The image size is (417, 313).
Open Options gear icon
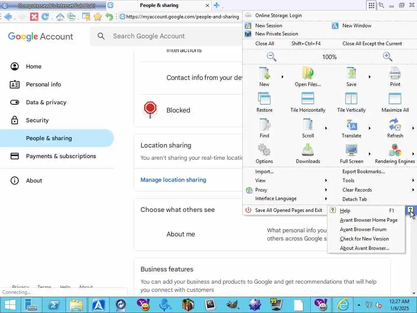pos(264,150)
